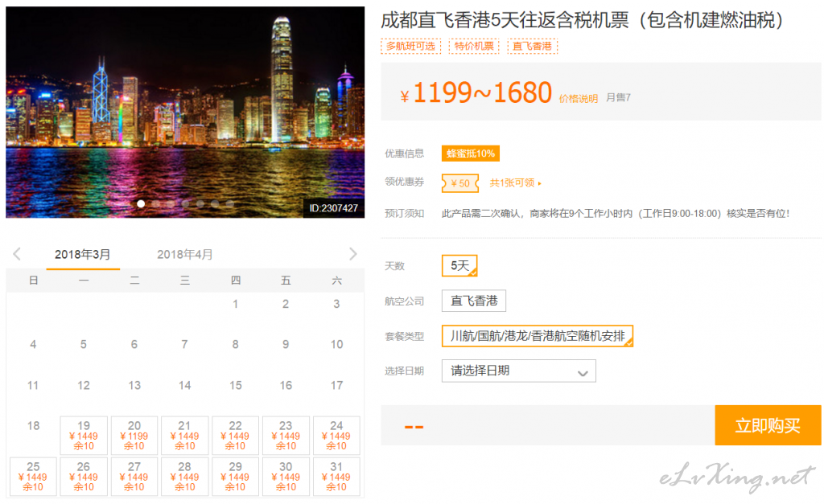Select March 20 priced ¥1199

pyautogui.click(x=134, y=435)
